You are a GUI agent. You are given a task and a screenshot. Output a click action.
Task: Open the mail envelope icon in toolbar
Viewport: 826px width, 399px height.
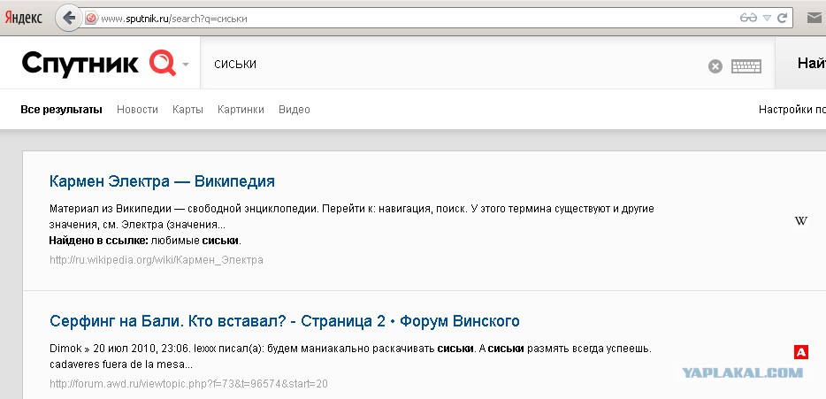(x=815, y=18)
